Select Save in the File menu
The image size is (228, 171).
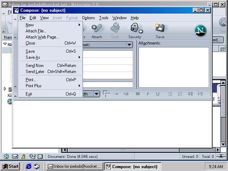50,51
